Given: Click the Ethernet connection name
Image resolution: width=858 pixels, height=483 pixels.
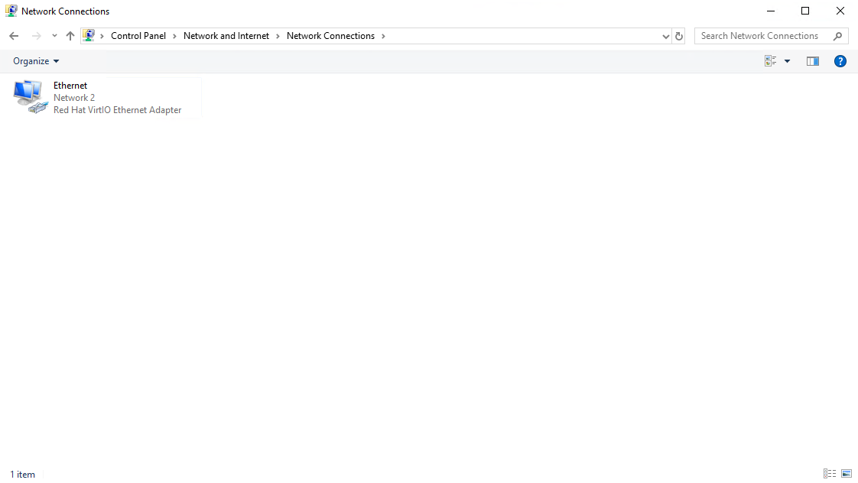Looking at the screenshot, I should (x=70, y=86).
